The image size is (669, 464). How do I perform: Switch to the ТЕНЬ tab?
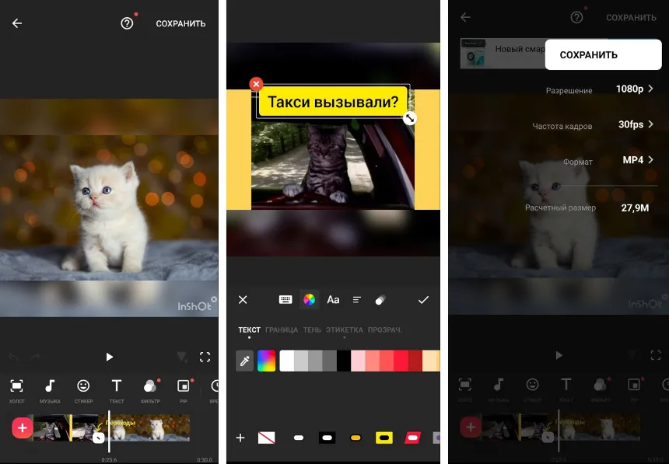pos(312,330)
